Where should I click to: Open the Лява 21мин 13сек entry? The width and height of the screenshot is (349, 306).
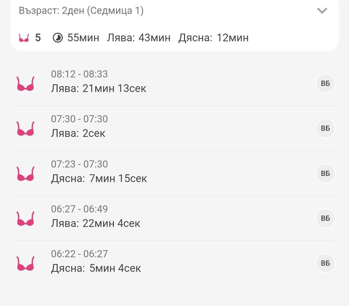(x=99, y=88)
